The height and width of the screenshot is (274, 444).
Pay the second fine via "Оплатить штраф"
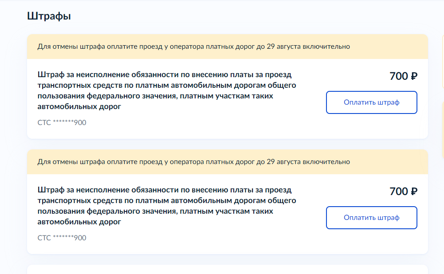[372, 218]
